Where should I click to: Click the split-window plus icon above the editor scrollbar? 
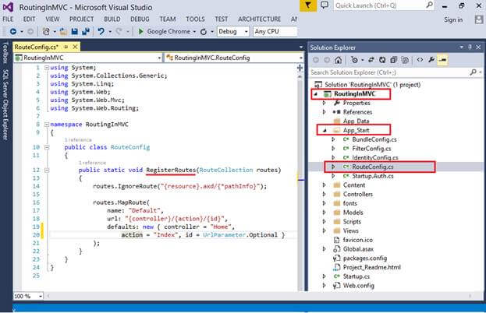tap(300, 68)
